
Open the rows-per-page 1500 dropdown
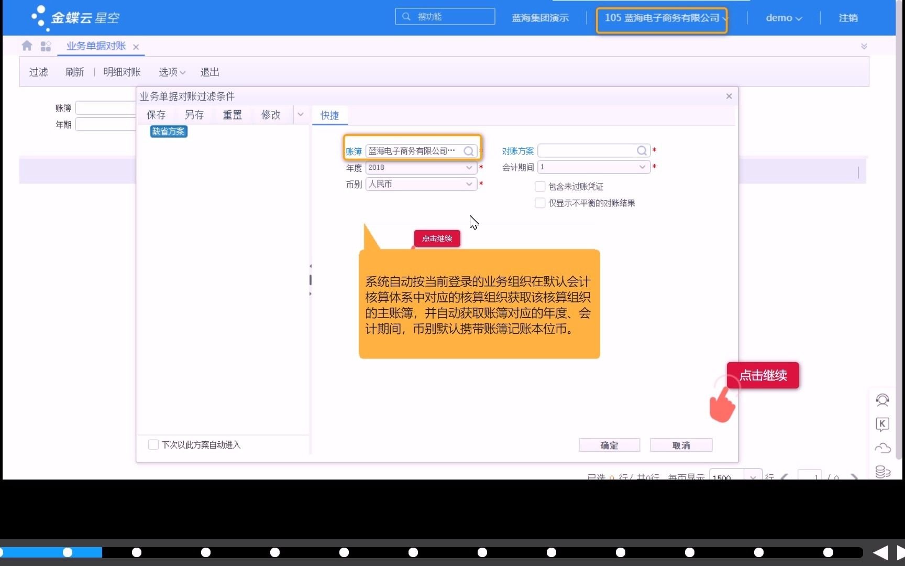[x=753, y=476]
